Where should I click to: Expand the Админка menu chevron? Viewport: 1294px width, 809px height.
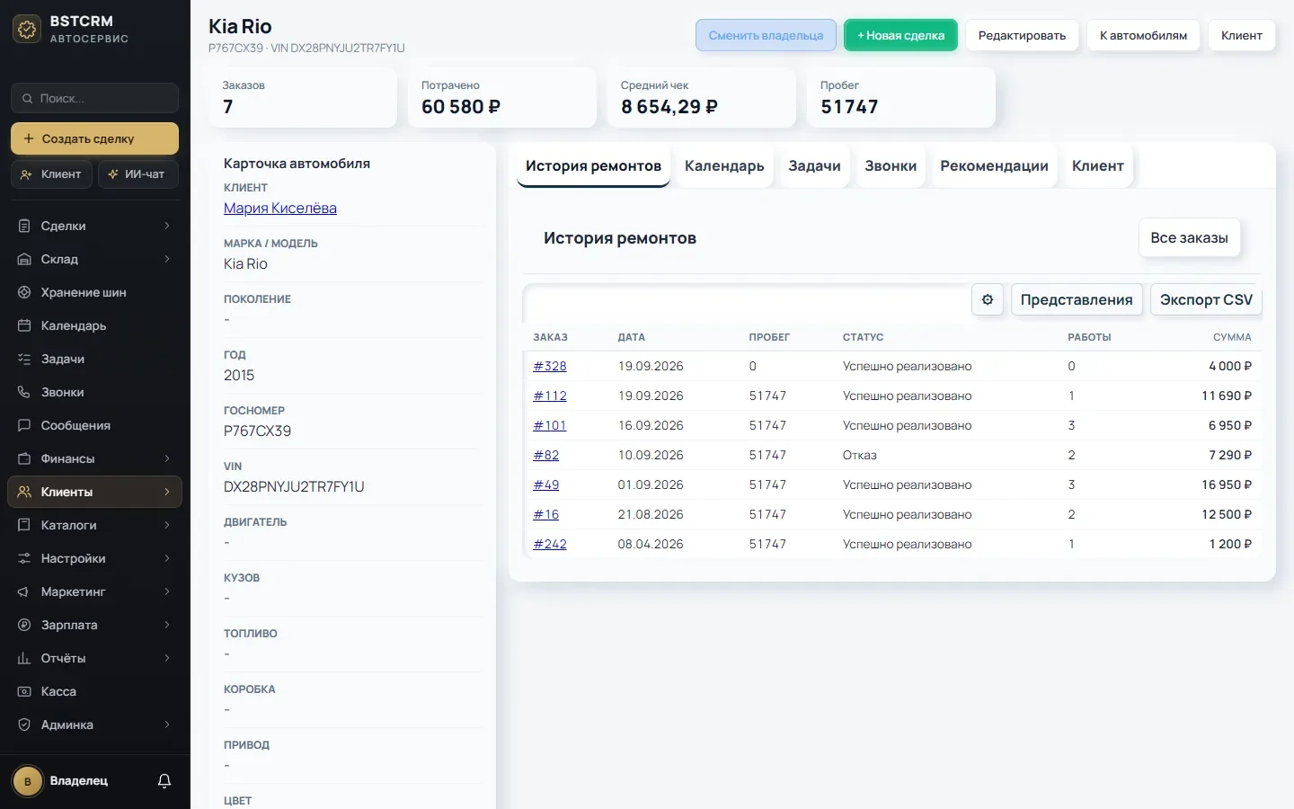[167, 725]
